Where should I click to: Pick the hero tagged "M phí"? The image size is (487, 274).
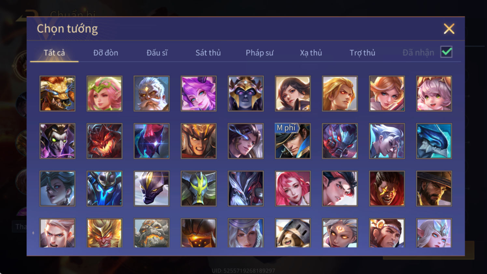293,141
